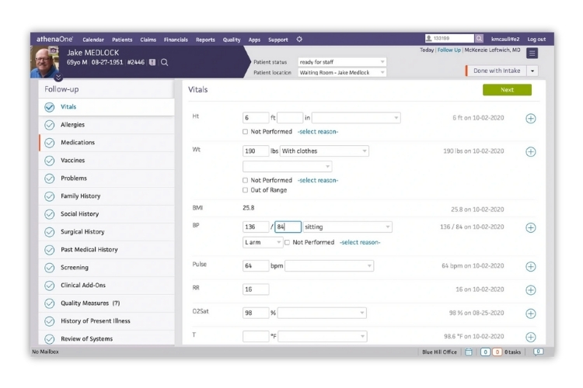Enable the Out of Range checkbox for weight
583x388 pixels.
click(246, 190)
